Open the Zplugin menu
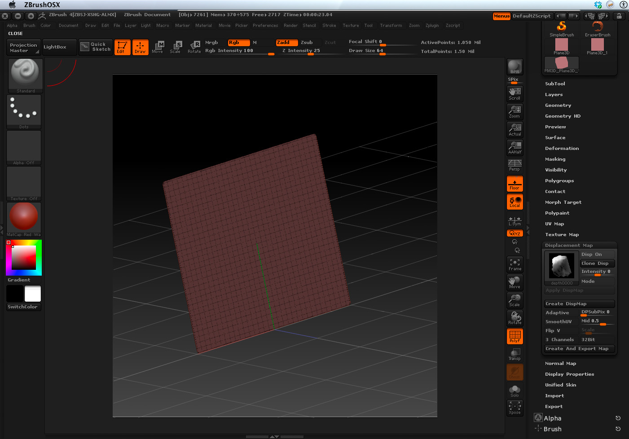Viewport: 629px width, 439px height. pyautogui.click(x=432, y=26)
